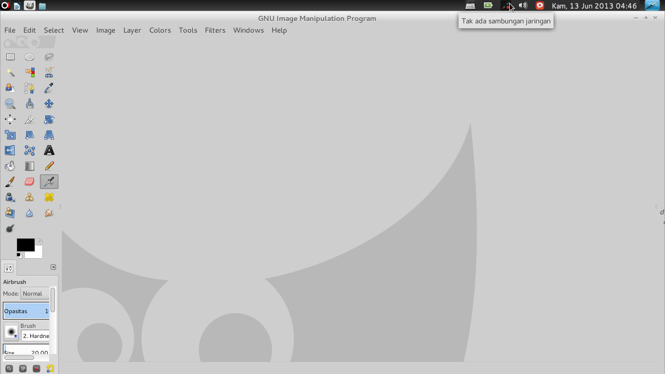Select the Dodge/Burn tool
Viewport: 665px width, 374px height.
click(x=10, y=228)
